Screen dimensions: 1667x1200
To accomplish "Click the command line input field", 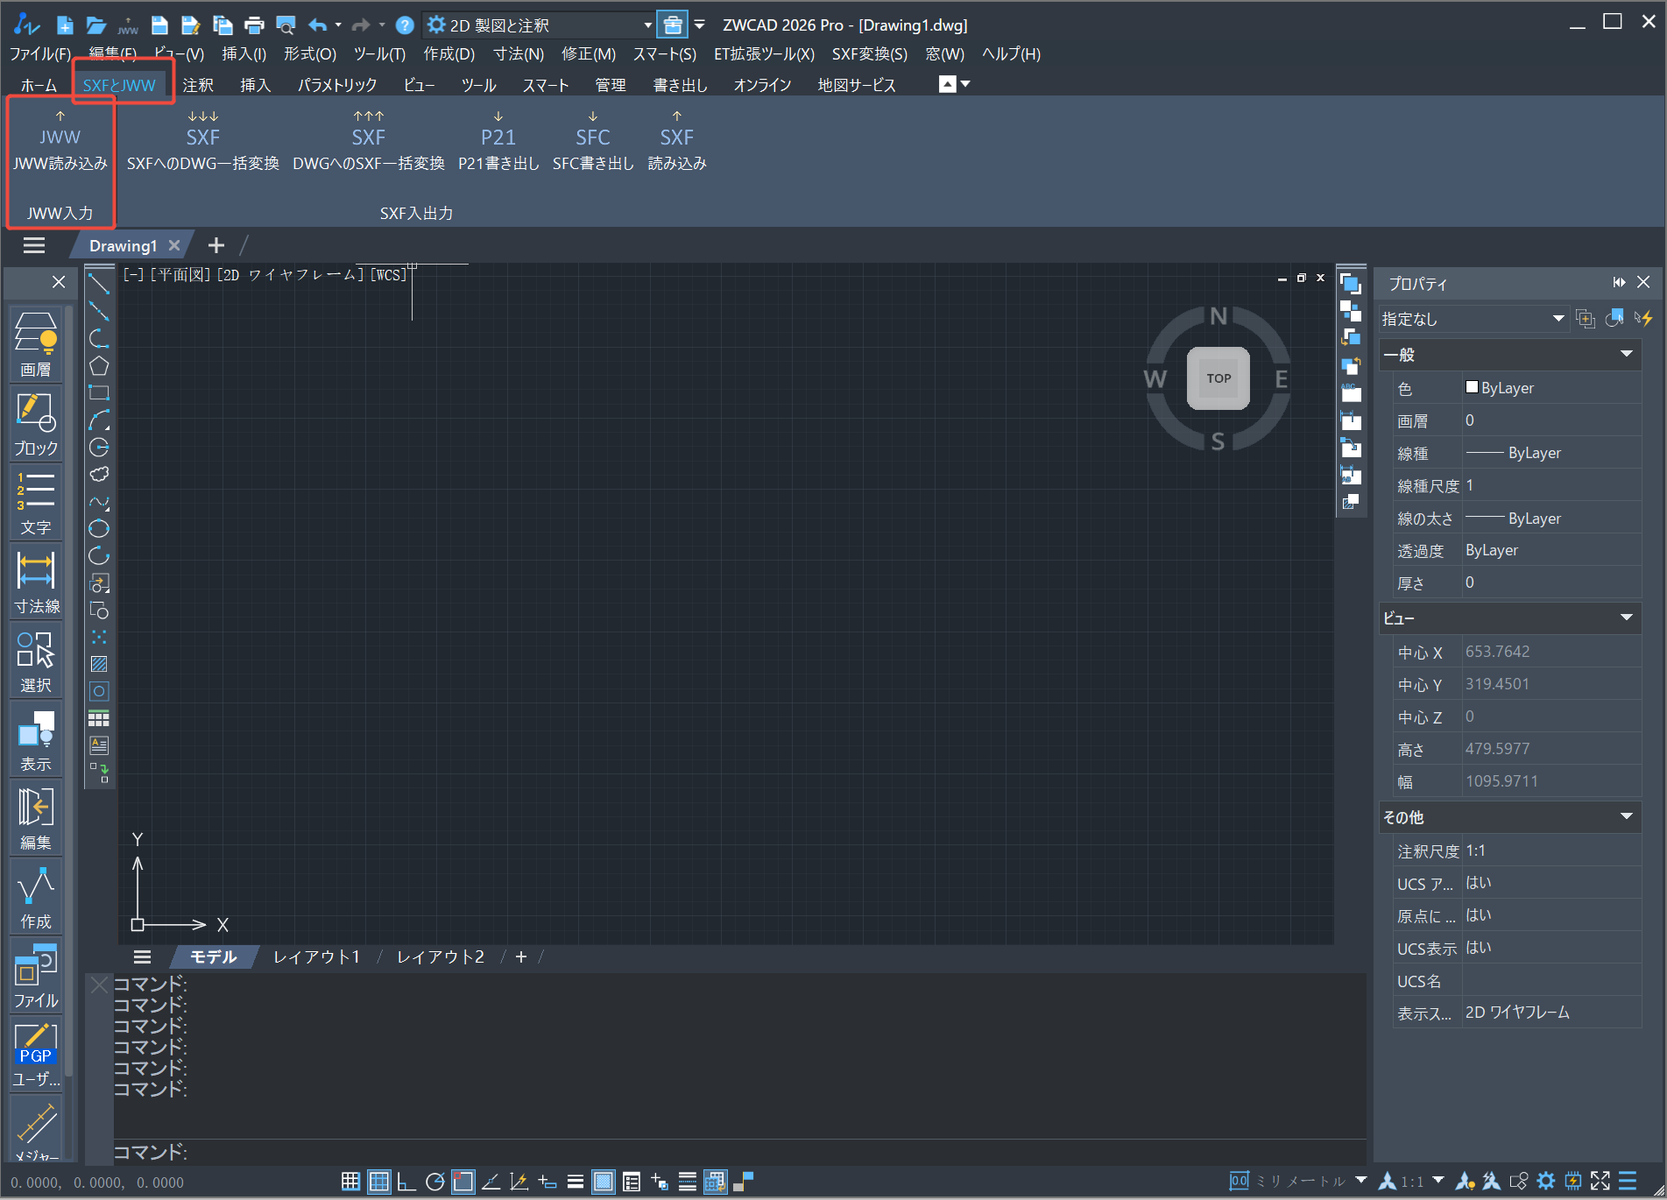I will point(740,1152).
